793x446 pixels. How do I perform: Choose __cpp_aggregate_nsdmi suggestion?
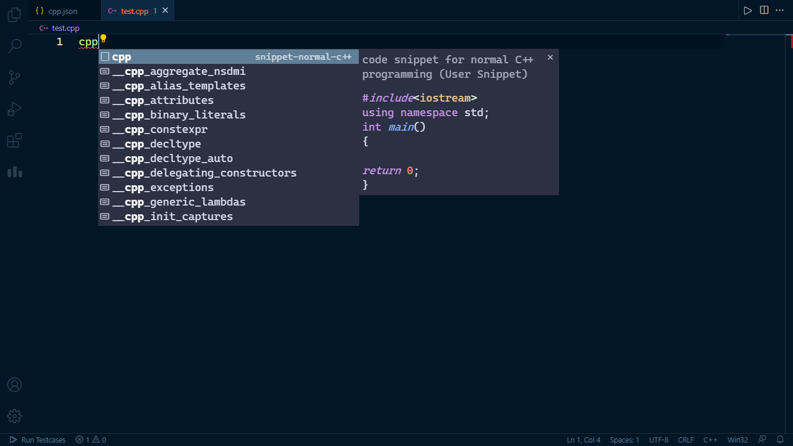[x=229, y=71]
